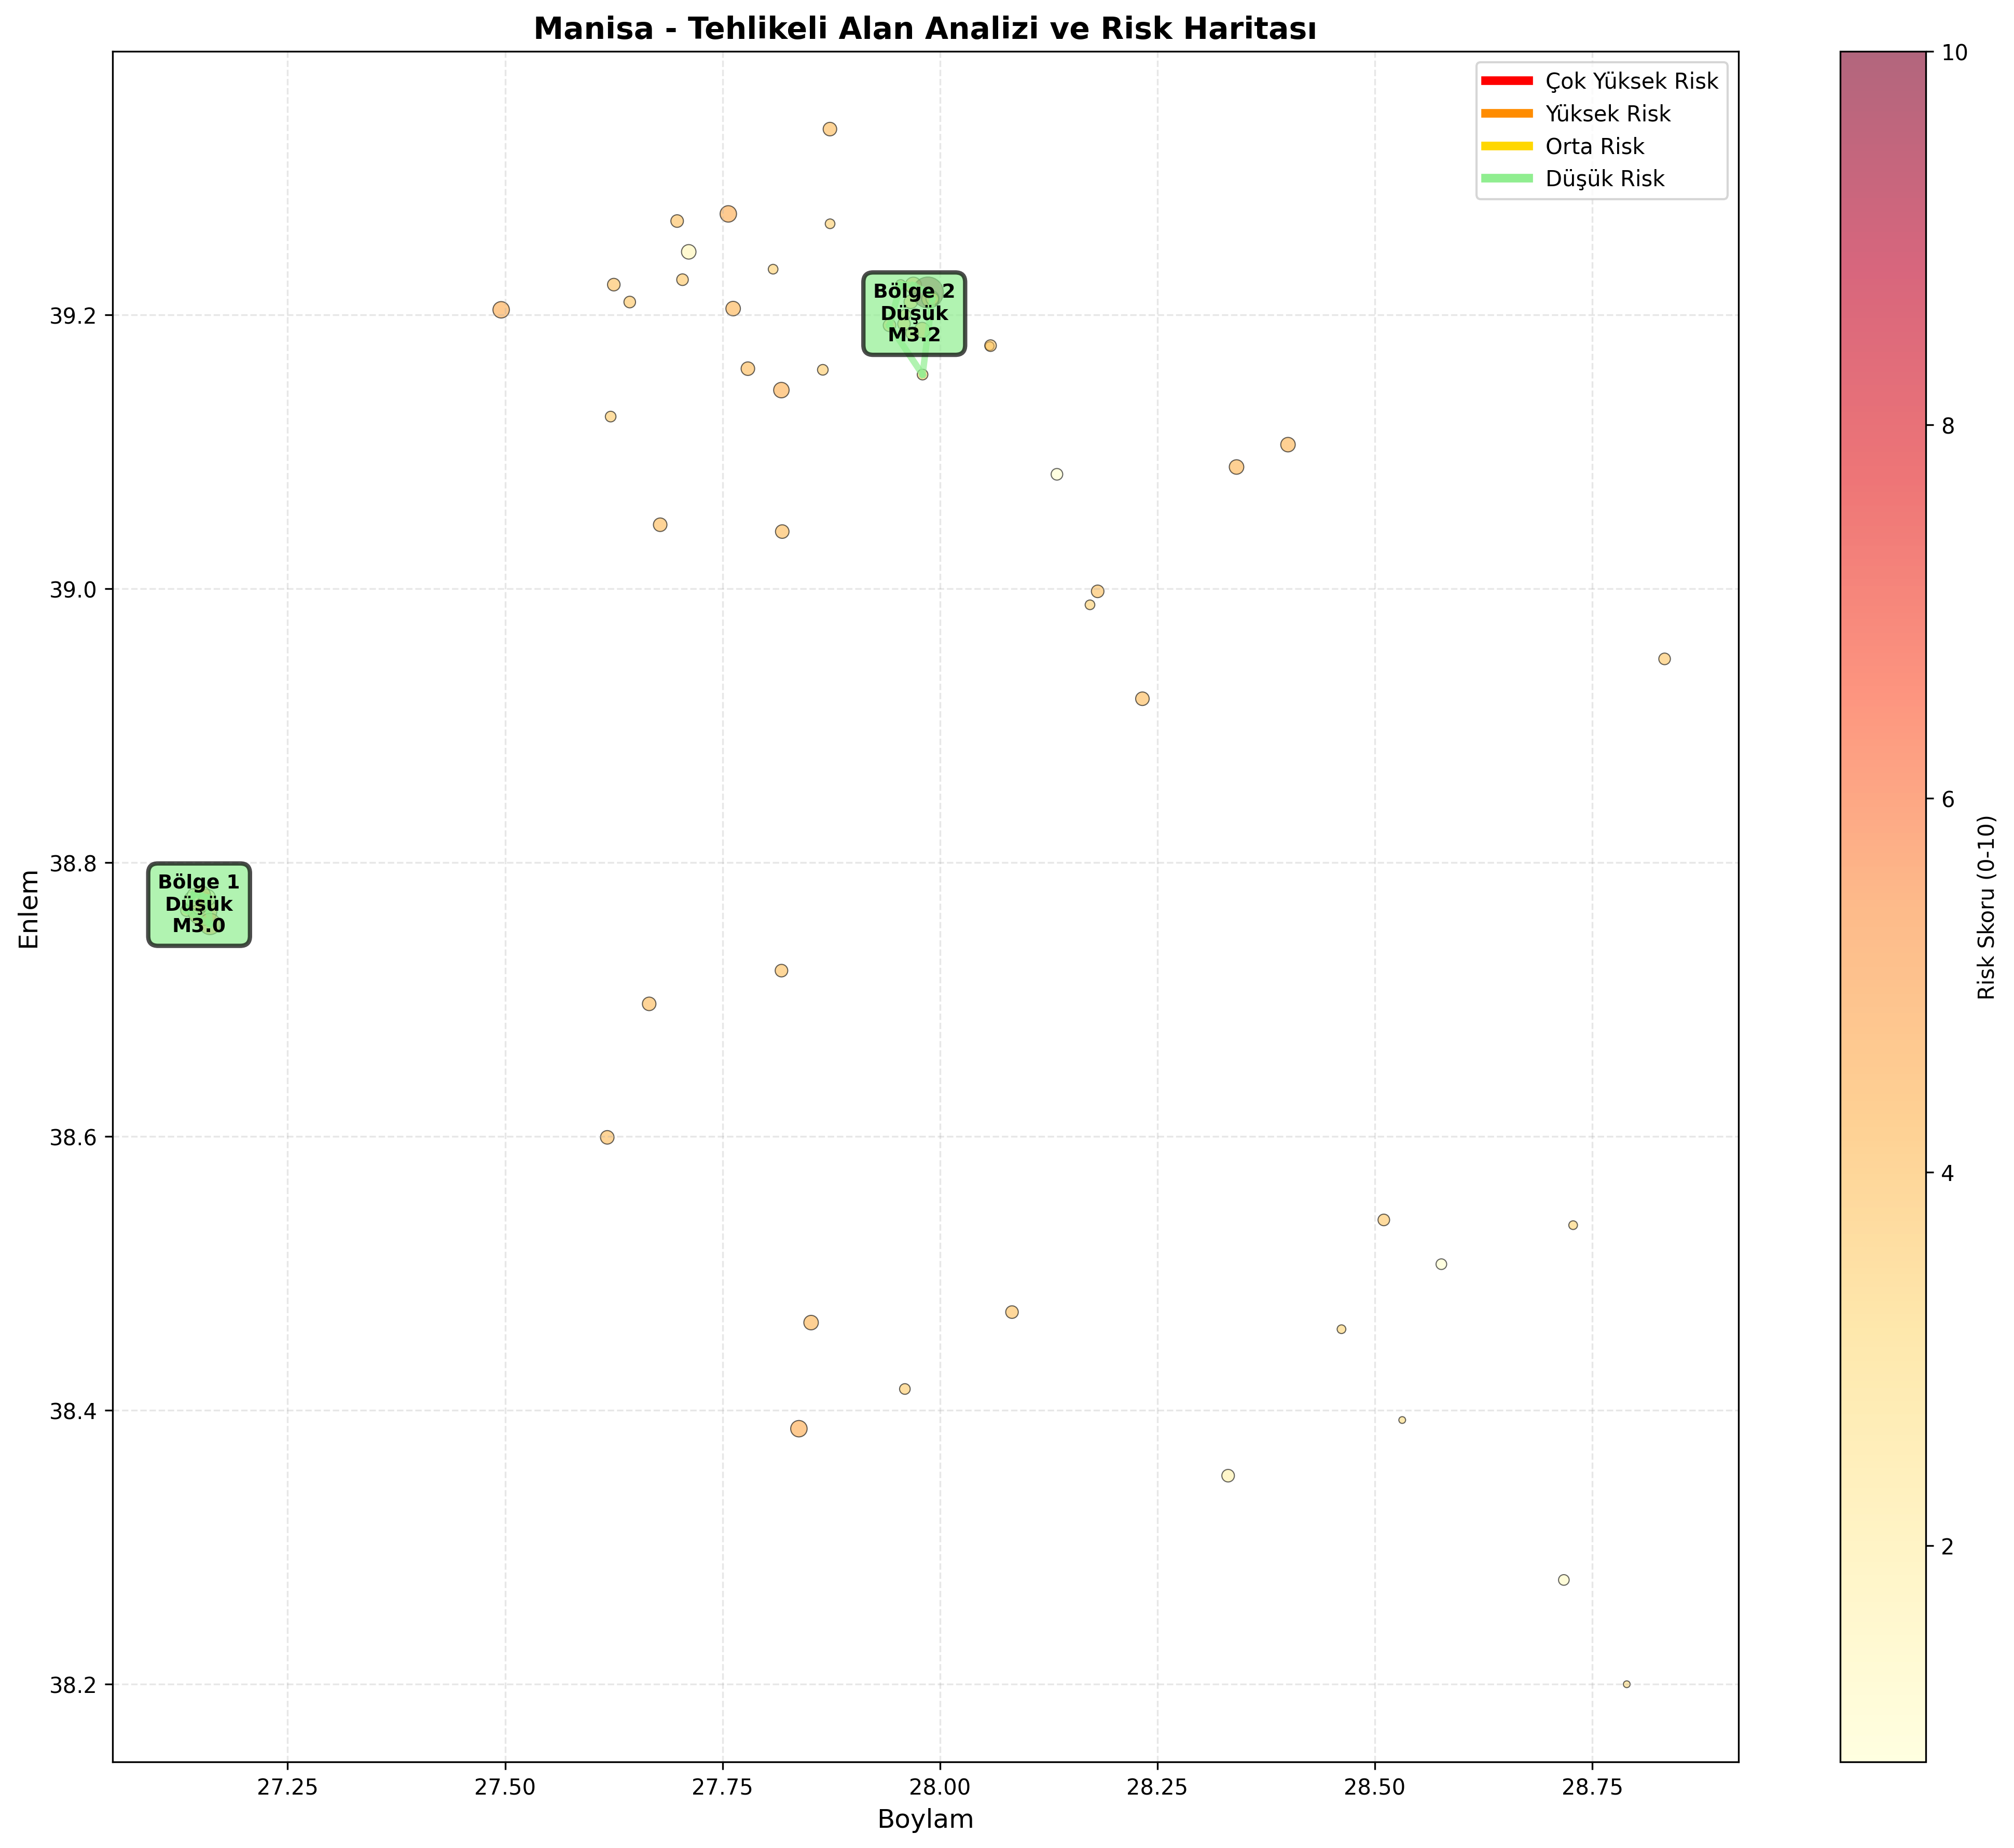Click the "Enlem" y-axis label
The image size is (2014, 1848).
(x=30, y=908)
